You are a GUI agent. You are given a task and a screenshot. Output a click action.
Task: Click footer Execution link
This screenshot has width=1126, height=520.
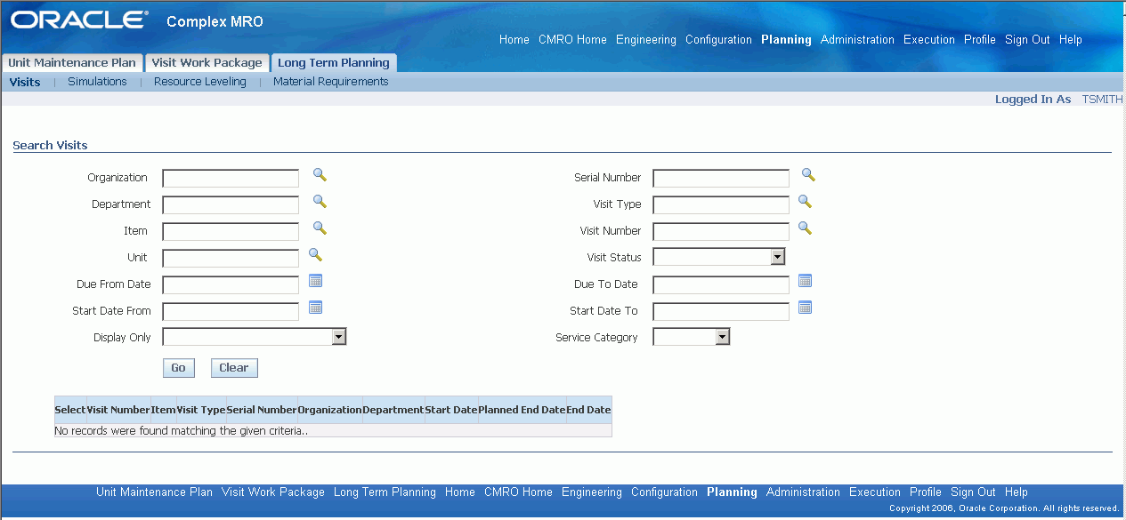coord(875,492)
